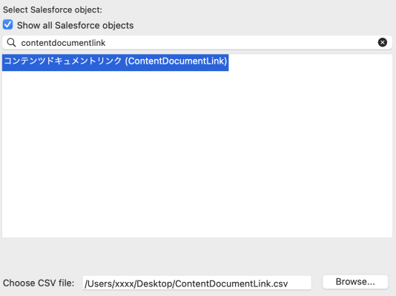396x296 pixels.
Task: Click empty space in the object list
Action: (197, 154)
